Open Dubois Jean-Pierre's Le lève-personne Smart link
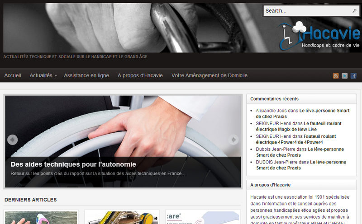Screen dimensions: 362x224 pos(300,152)
